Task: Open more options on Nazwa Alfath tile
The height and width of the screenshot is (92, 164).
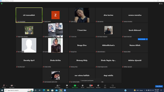Action: [x=147, y=39]
